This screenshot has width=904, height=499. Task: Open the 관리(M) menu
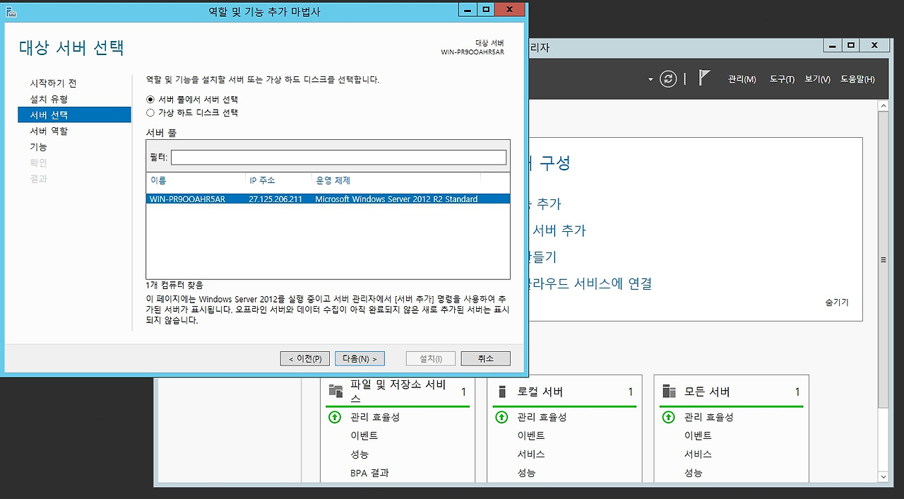click(742, 79)
